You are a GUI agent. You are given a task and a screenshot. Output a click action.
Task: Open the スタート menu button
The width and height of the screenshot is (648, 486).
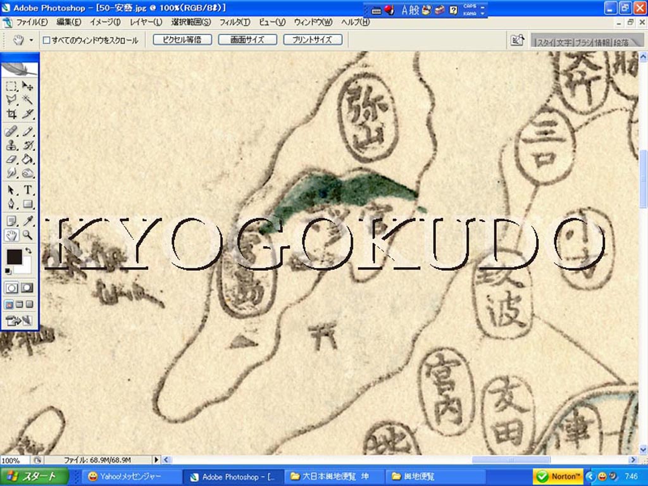pos(34,477)
